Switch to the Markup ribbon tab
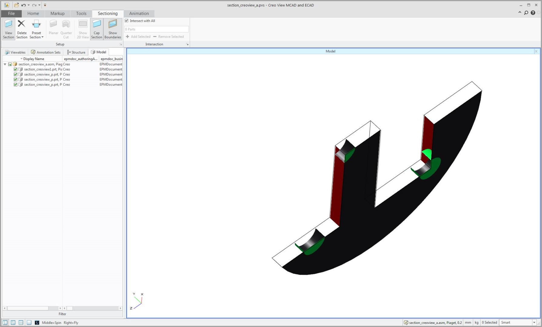This screenshot has height=327, width=542. coord(57,14)
